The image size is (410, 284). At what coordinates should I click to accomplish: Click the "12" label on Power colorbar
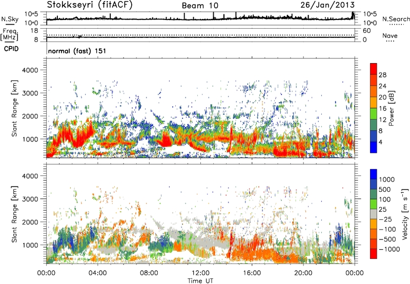click(x=382, y=120)
